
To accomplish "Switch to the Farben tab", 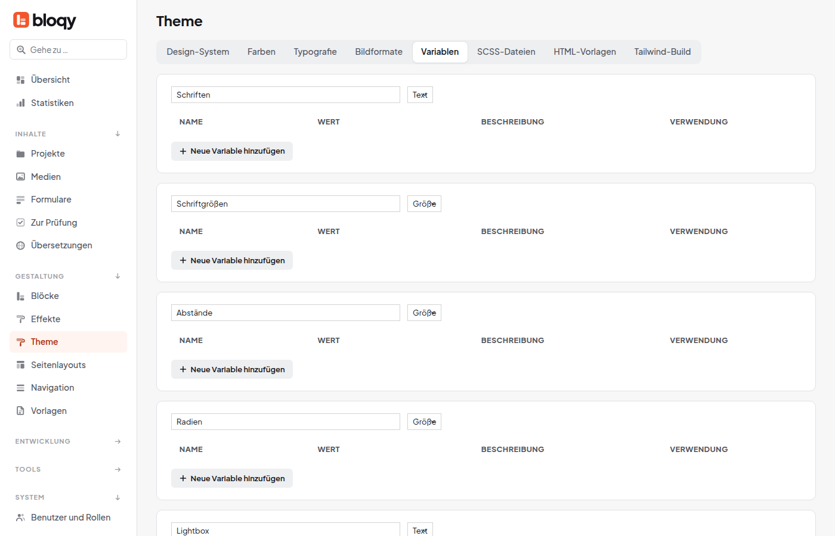I will (x=261, y=52).
